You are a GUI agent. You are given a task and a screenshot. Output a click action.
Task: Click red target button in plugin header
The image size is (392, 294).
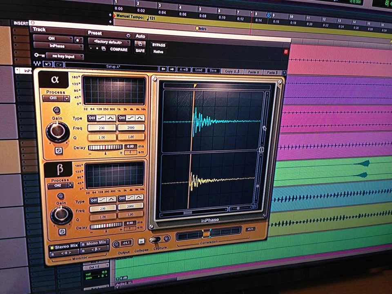286,52
